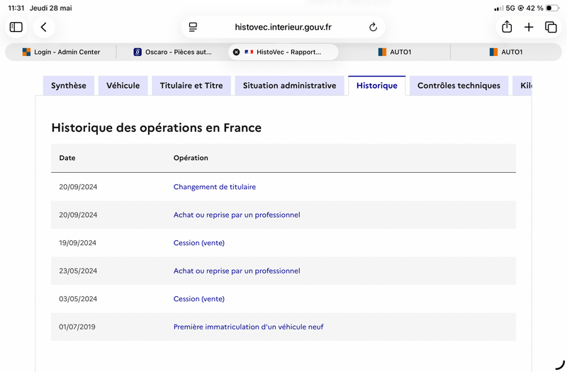Screen dimensions: 567x372
Task: Show the tab overview
Action: point(551,27)
